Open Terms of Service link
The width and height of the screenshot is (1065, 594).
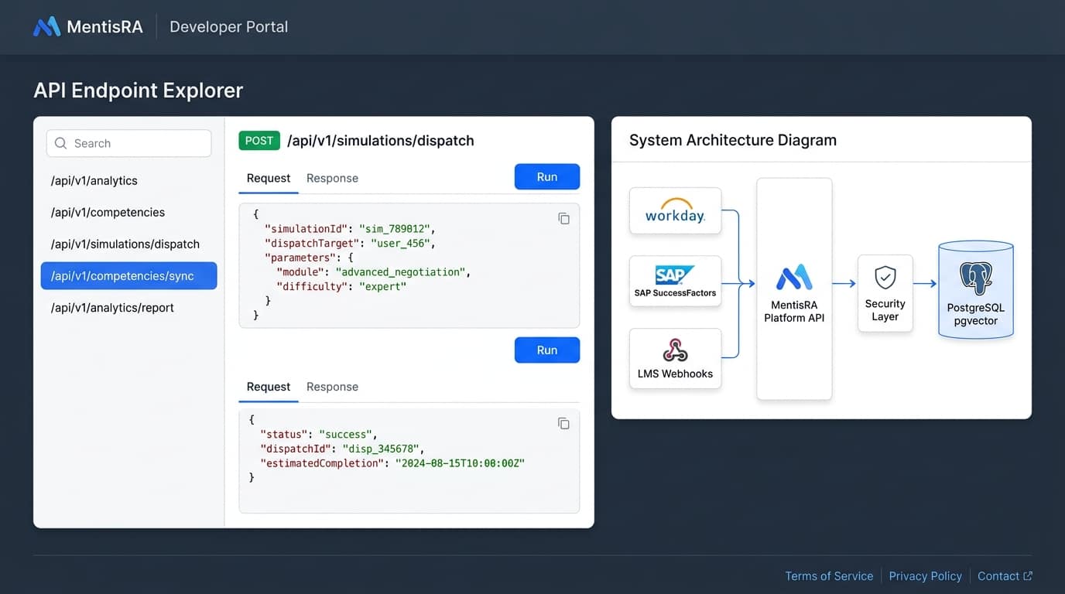click(x=829, y=576)
